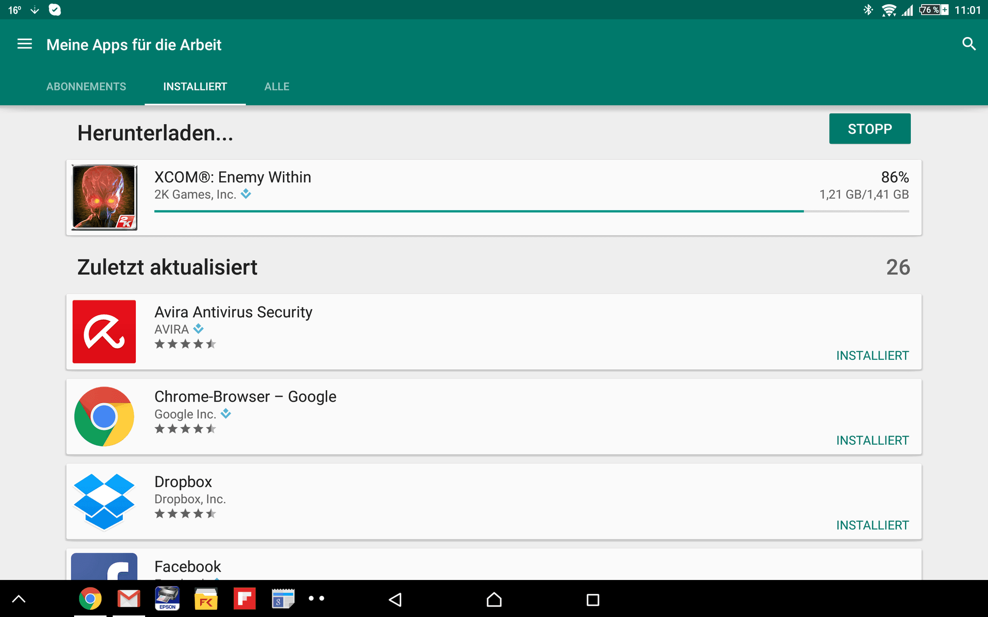This screenshot has height=617, width=988.
Task: Tap the Chrome-Browser star rating
Action: coord(185,429)
